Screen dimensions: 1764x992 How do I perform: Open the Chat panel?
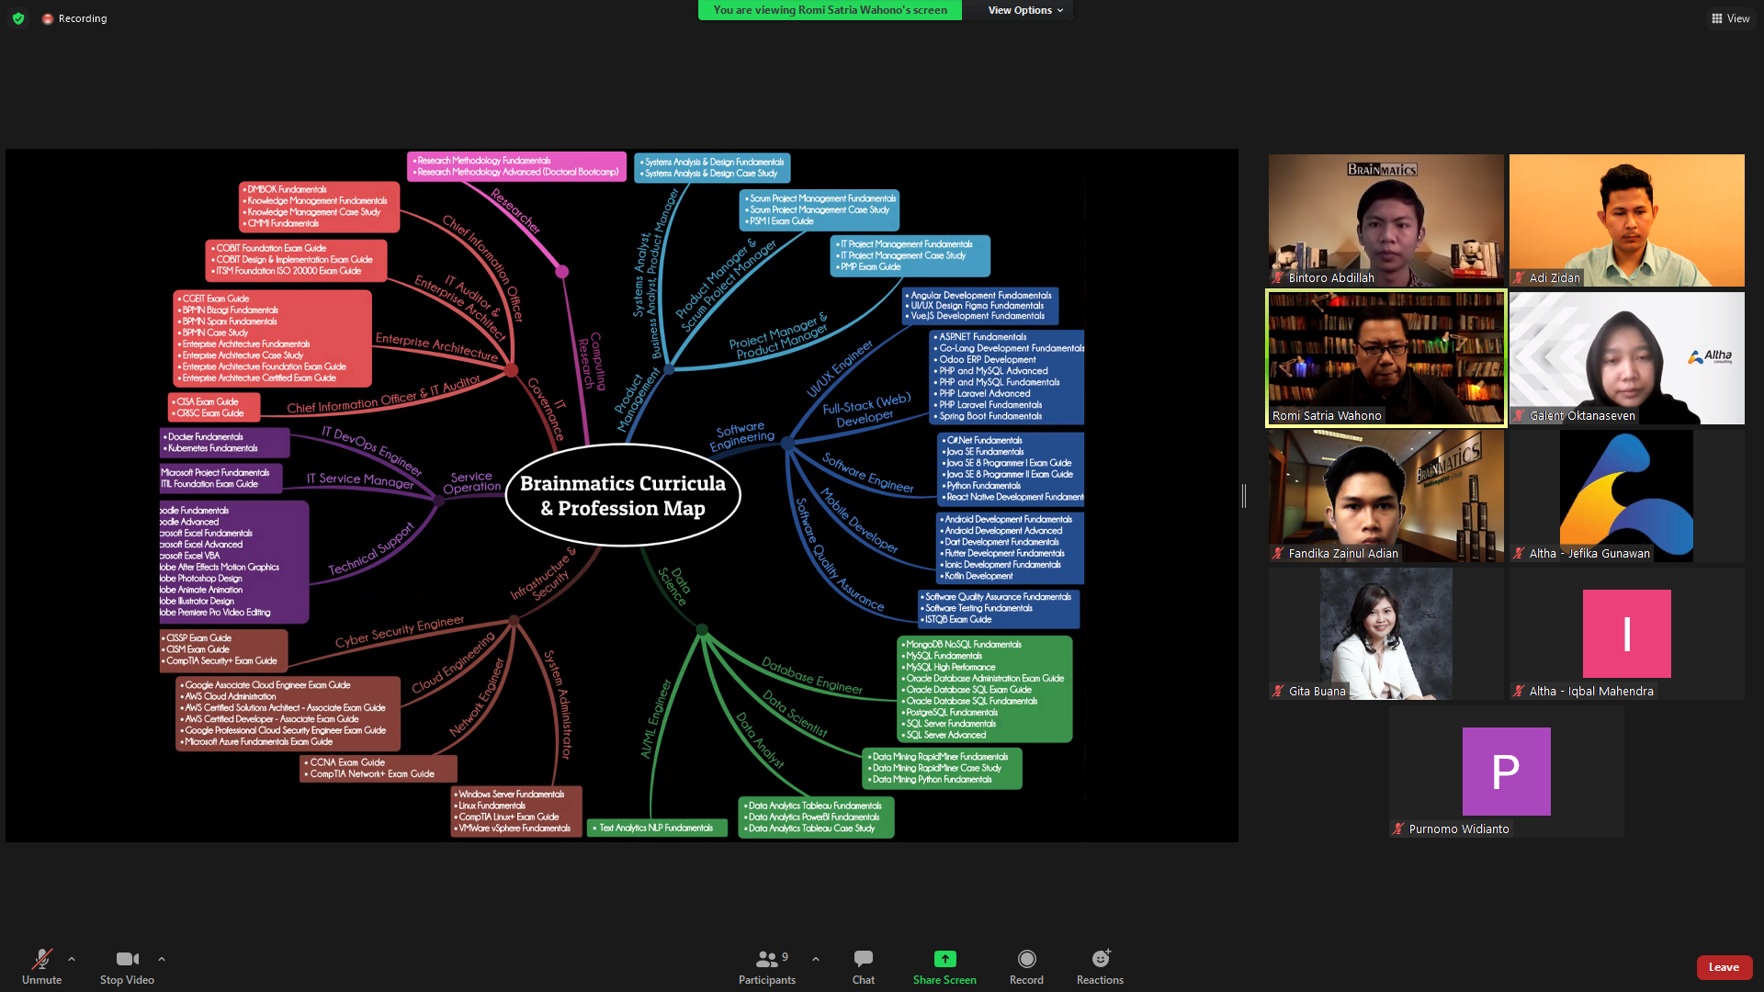pos(863,960)
